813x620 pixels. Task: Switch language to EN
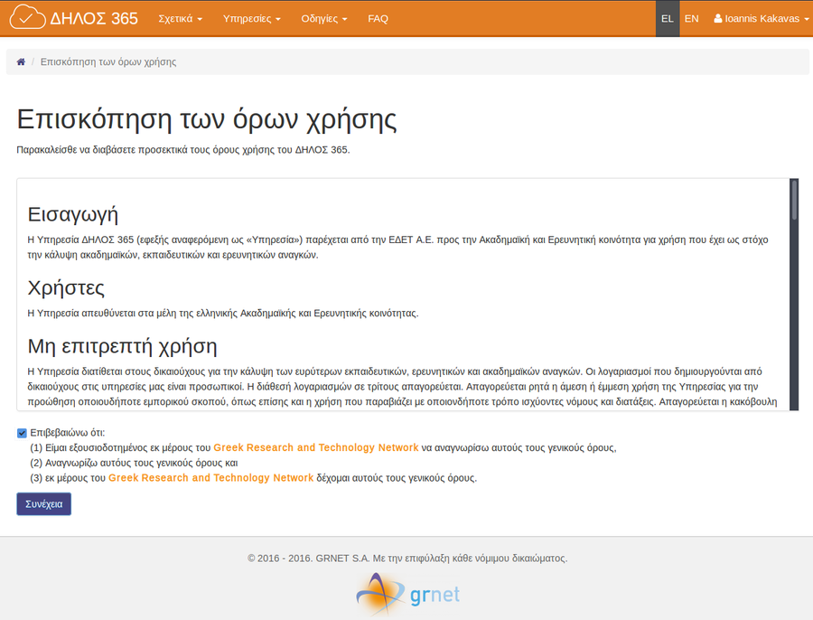[x=691, y=18]
